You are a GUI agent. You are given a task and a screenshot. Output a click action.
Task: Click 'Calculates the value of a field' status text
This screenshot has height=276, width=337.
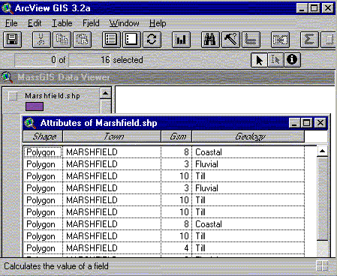(56, 266)
